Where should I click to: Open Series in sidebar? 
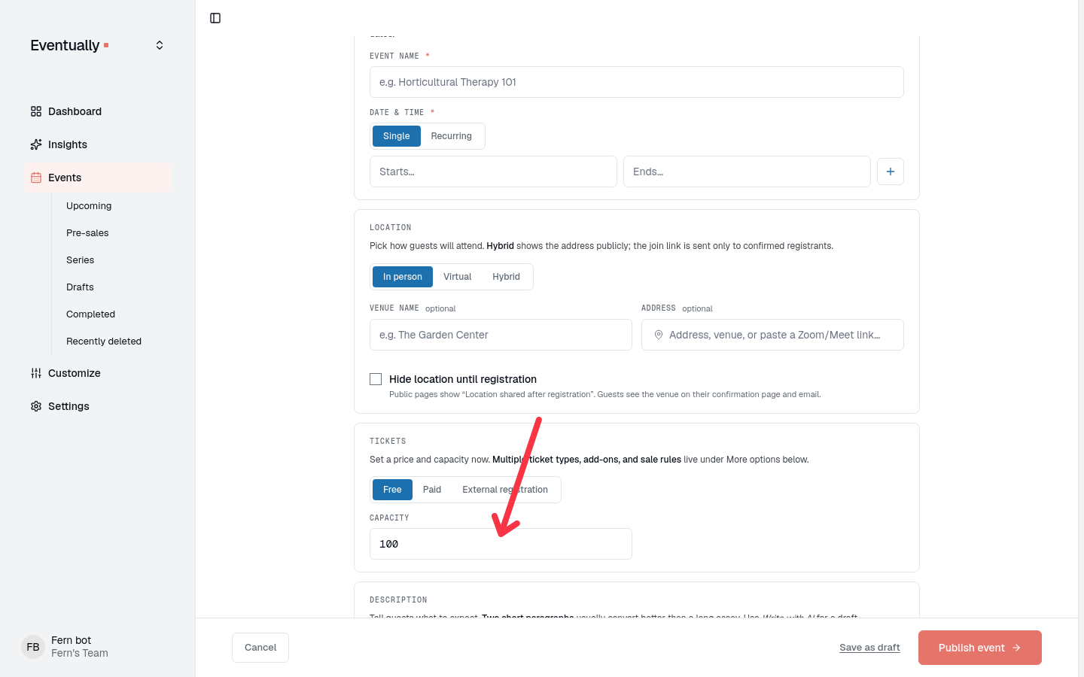[80, 260]
